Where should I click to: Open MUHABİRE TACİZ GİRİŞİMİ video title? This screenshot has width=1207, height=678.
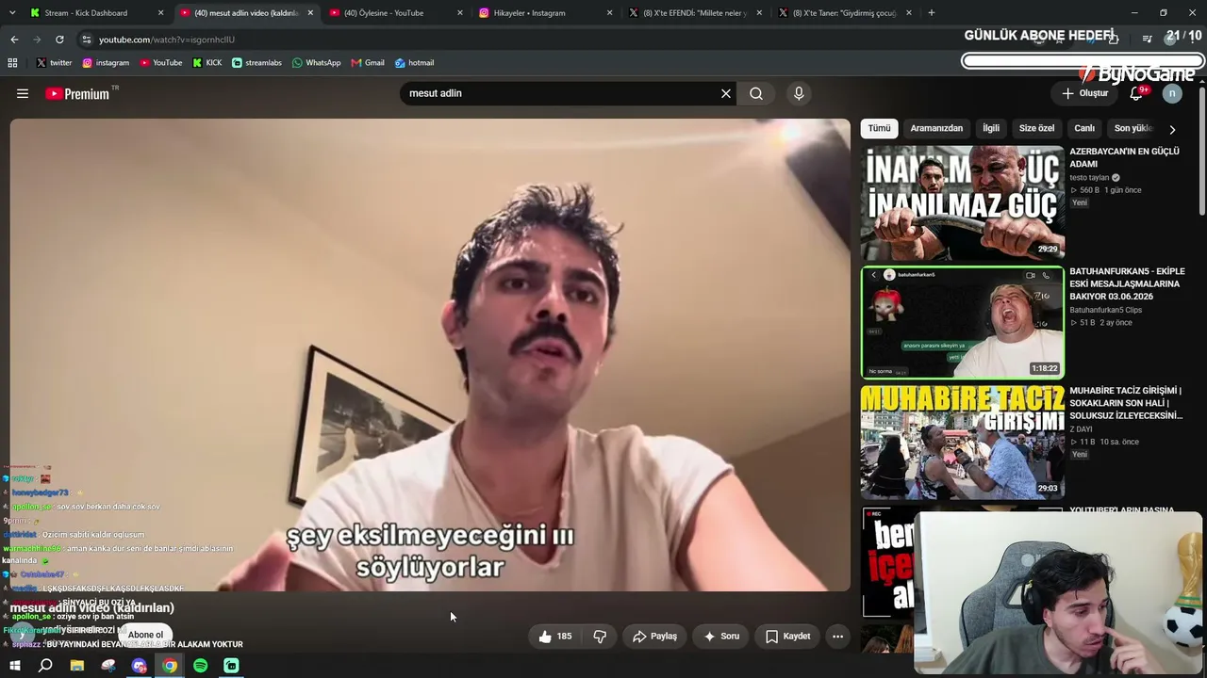(x=1126, y=403)
